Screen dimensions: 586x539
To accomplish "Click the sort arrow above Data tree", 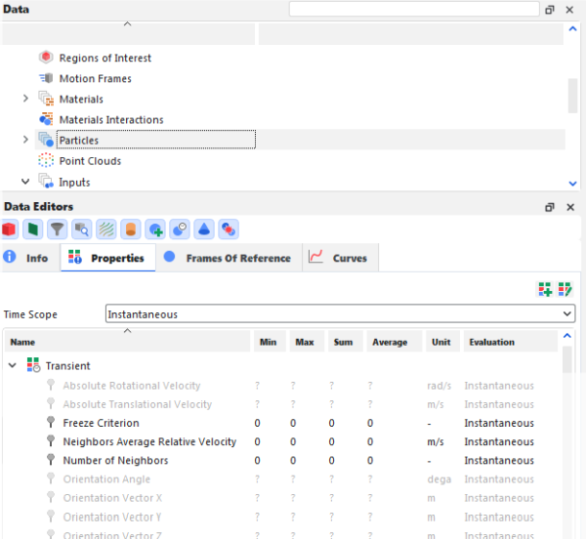I will point(127,23).
